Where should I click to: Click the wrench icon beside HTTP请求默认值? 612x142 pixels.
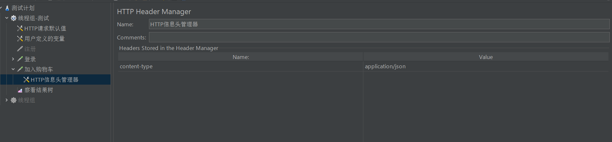coord(20,29)
